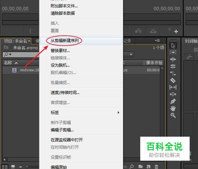
Task: Create a new bin with folder icon
Action: (141, 166)
